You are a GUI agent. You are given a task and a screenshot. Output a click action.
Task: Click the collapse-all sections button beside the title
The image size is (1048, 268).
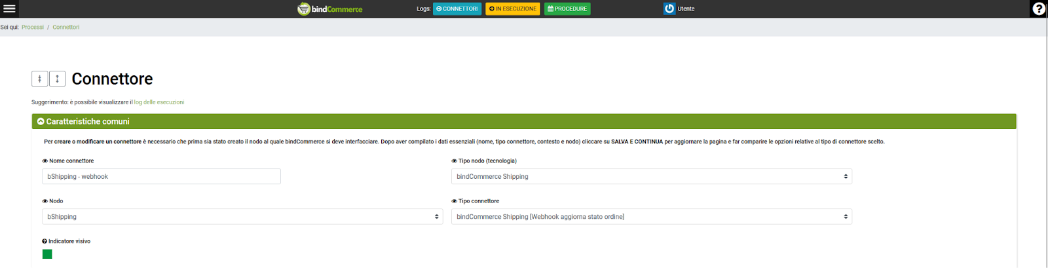tap(39, 79)
